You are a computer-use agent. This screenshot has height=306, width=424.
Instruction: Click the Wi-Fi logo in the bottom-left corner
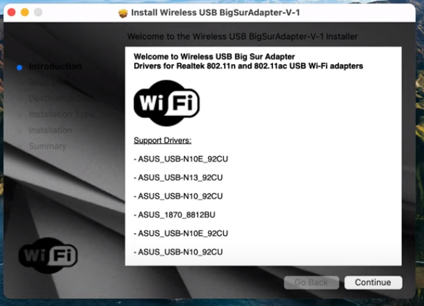pos(48,256)
